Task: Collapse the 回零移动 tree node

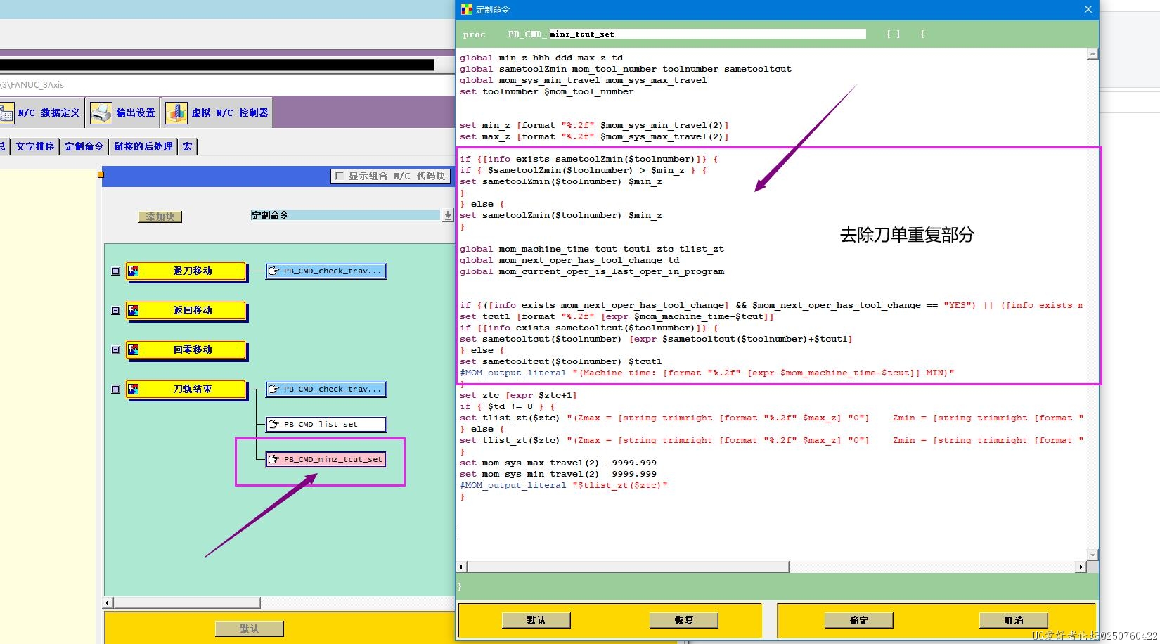Action: click(x=116, y=349)
